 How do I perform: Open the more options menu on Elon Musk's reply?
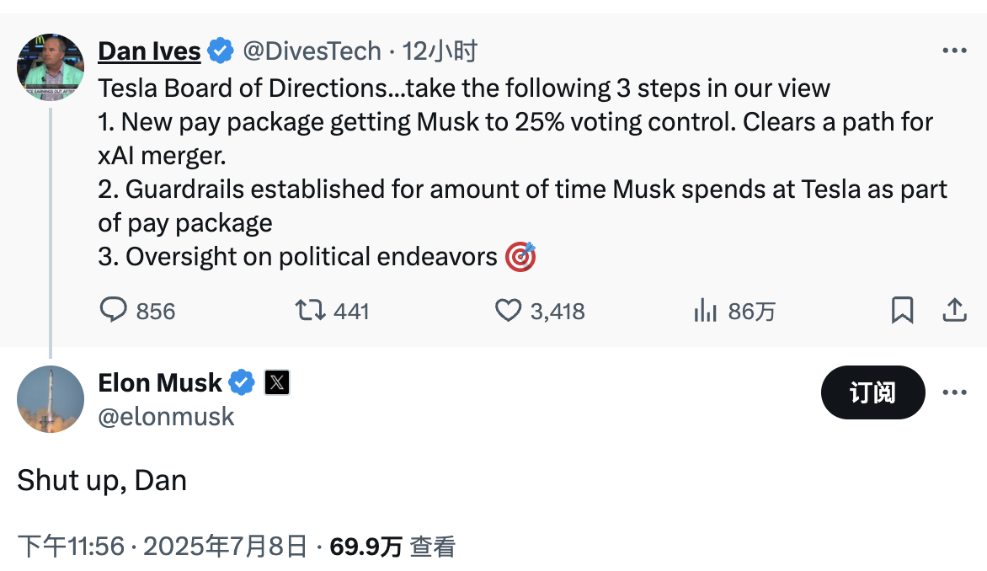click(954, 392)
